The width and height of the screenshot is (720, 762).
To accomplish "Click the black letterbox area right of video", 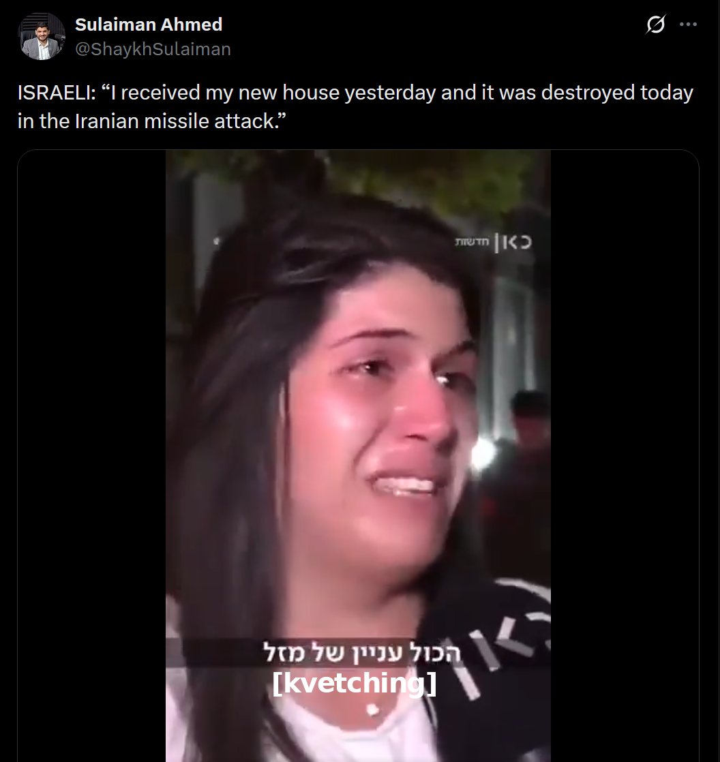I will (x=625, y=456).
